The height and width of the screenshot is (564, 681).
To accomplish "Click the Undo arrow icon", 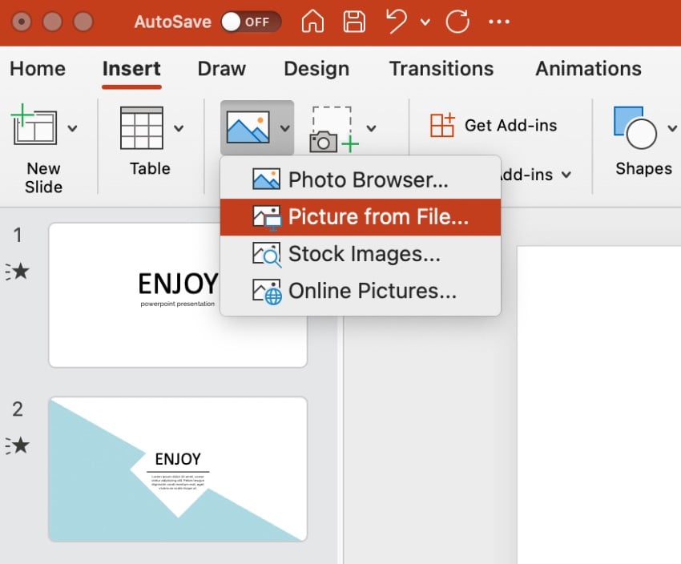I will point(397,22).
